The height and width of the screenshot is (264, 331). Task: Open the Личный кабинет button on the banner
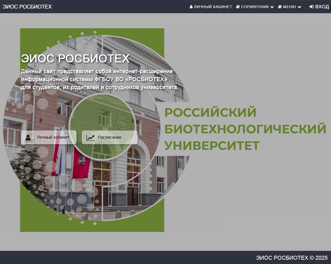[48, 138]
